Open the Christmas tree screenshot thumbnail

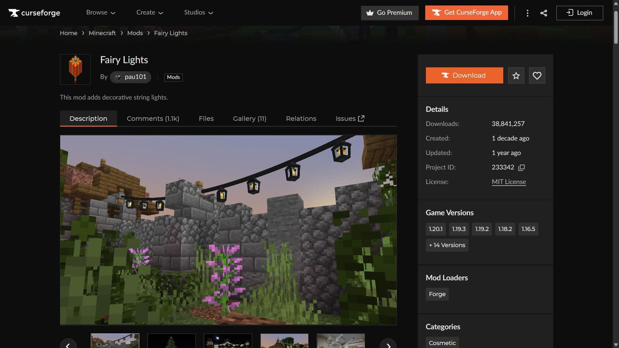coord(171,342)
